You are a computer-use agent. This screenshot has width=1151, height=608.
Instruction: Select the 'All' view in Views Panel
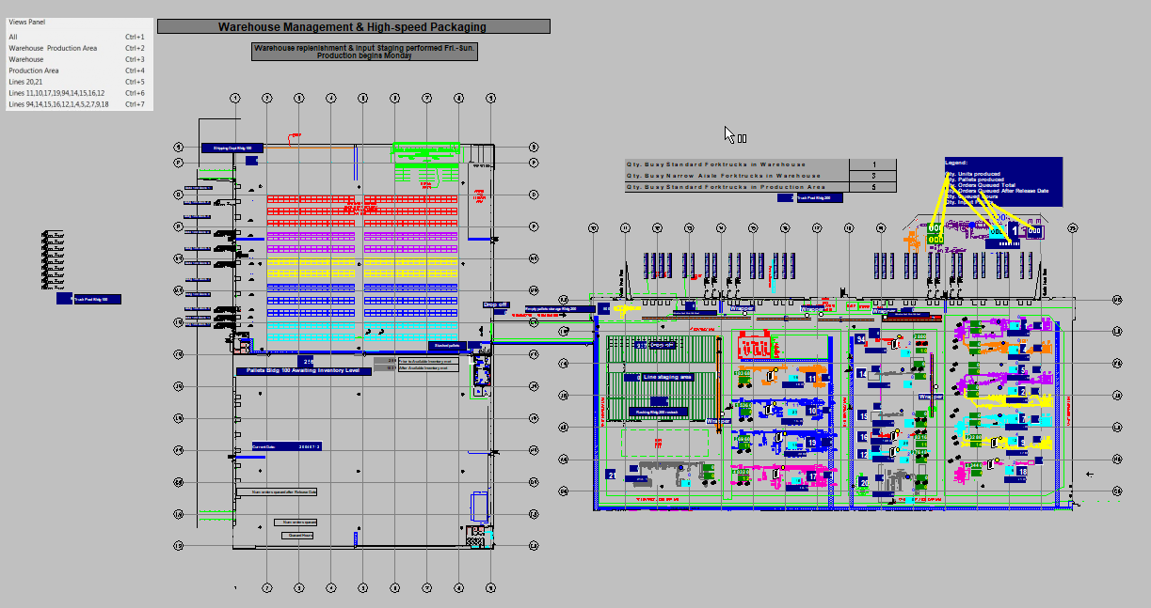[x=14, y=37]
